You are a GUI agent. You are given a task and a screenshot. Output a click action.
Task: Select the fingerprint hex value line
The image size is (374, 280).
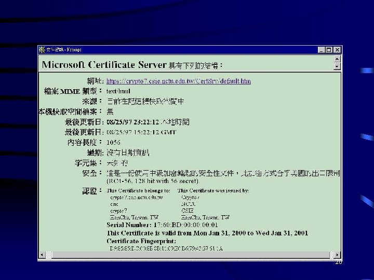[x=166, y=248]
